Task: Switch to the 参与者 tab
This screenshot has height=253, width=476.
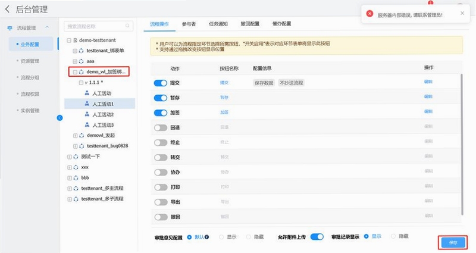Action: pos(189,24)
